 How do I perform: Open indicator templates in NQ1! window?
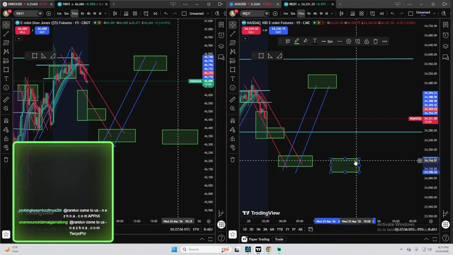[361, 13]
